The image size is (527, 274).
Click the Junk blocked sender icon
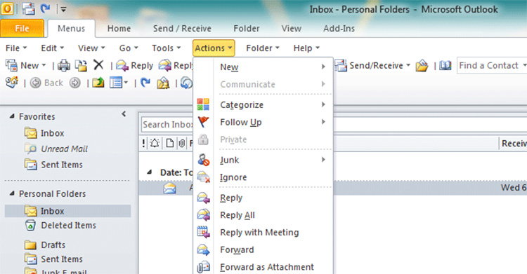[203, 160]
